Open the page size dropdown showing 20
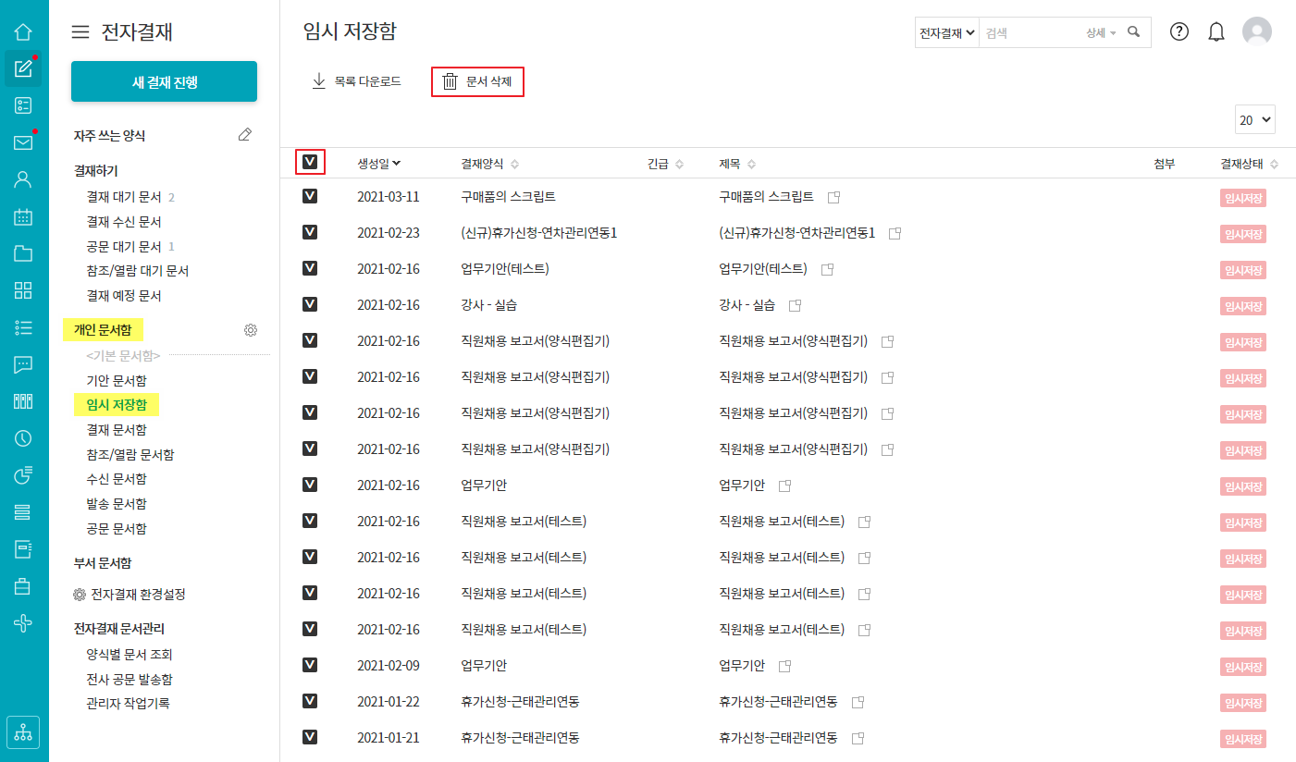This screenshot has width=1296, height=762. pyautogui.click(x=1254, y=120)
